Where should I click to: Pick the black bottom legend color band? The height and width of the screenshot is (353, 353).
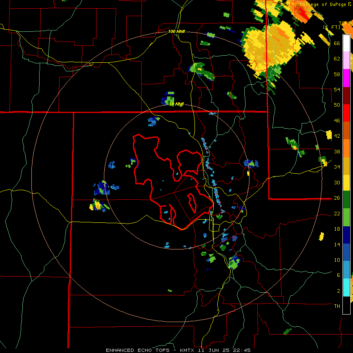(x=346, y=305)
